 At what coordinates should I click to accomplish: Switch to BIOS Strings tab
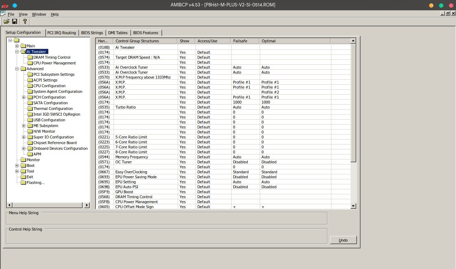[x=92, y=33]
